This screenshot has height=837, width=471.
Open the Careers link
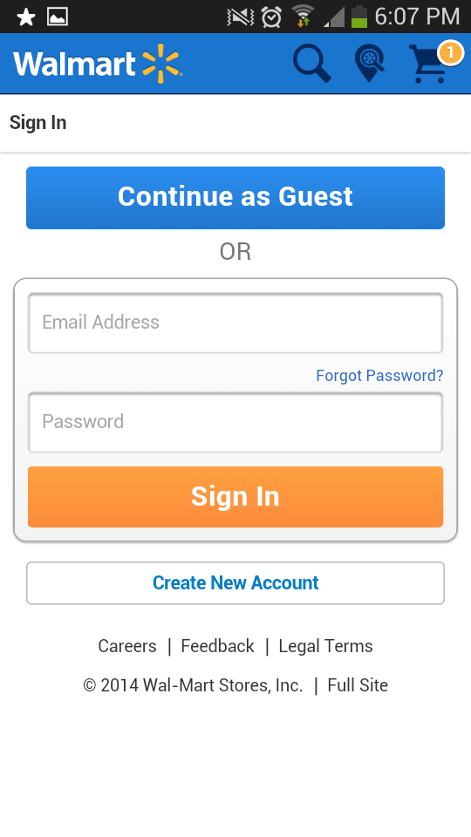tap(127, 646)
